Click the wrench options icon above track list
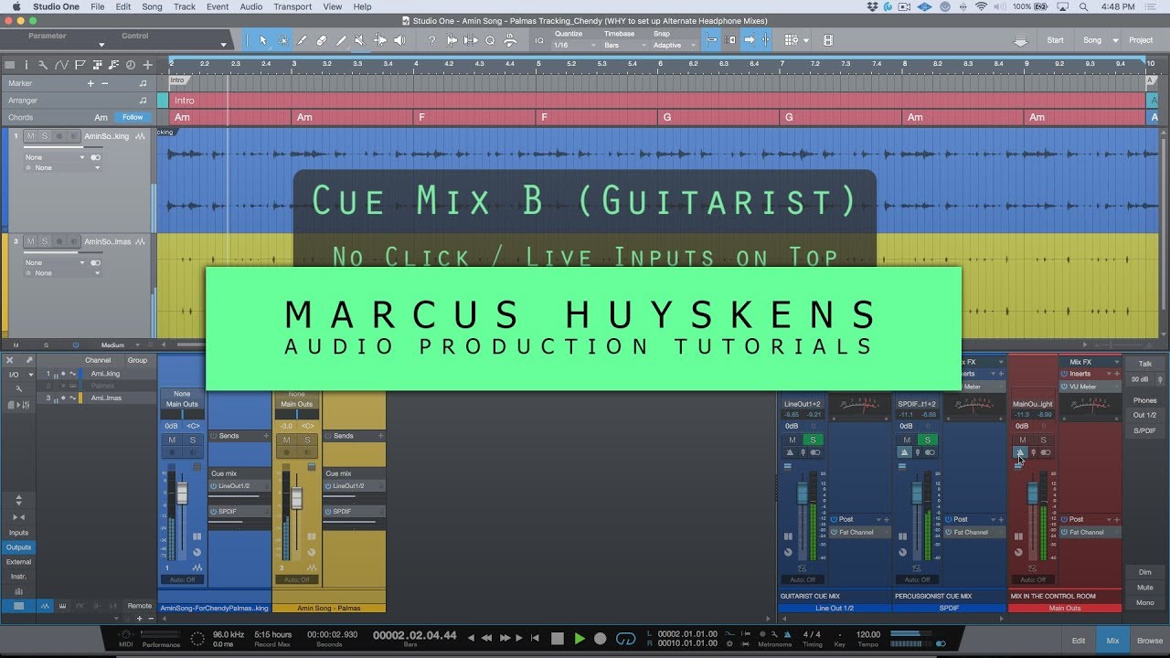 tap(45, 65)
